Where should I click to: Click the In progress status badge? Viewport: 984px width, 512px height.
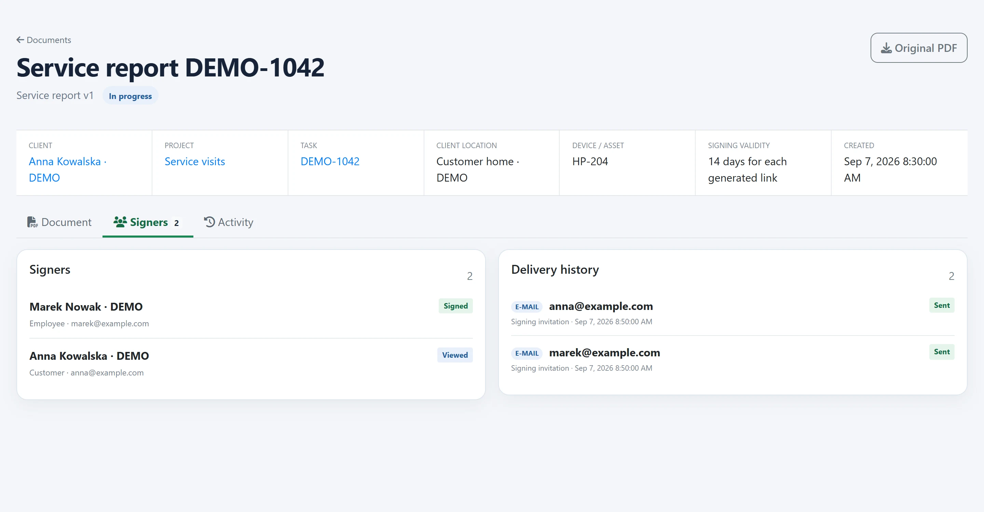tap(130, 96)
